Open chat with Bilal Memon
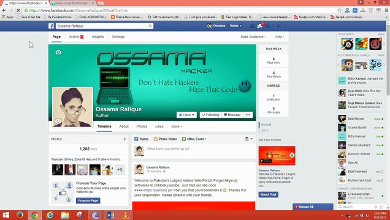This screenshot has height=220, width=390. pos(361,119)
